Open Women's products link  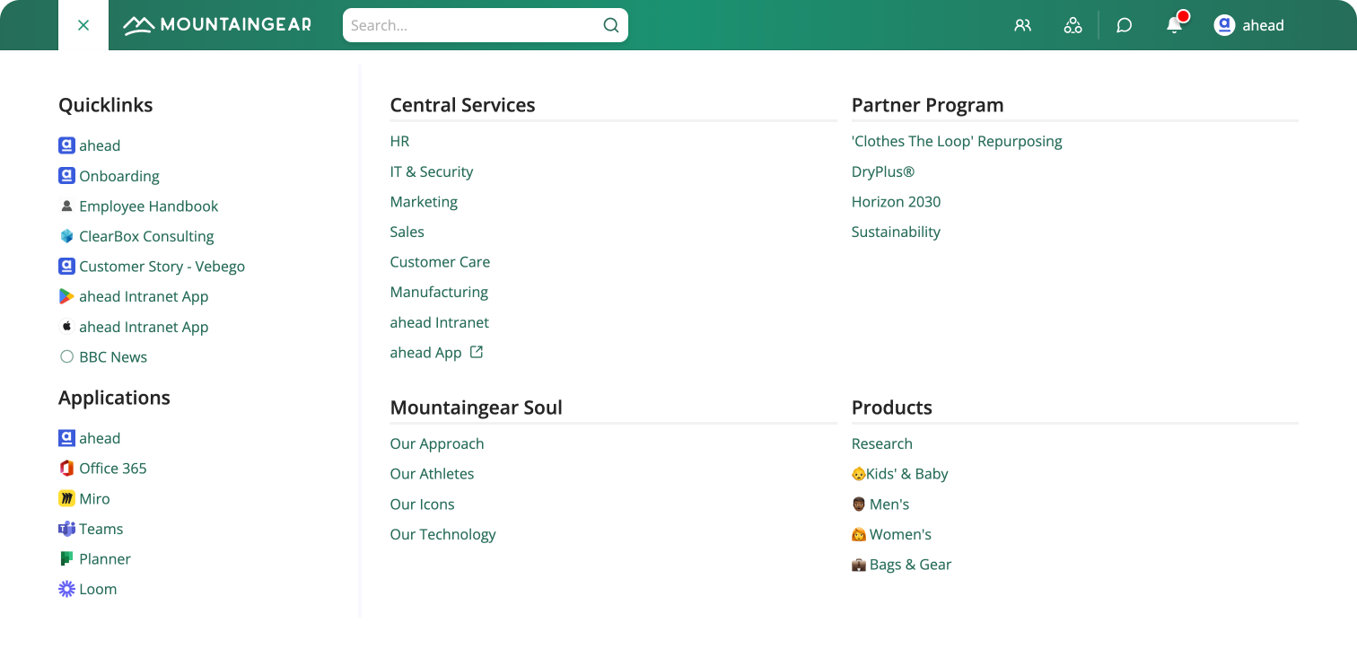click(x=891, y=534)
